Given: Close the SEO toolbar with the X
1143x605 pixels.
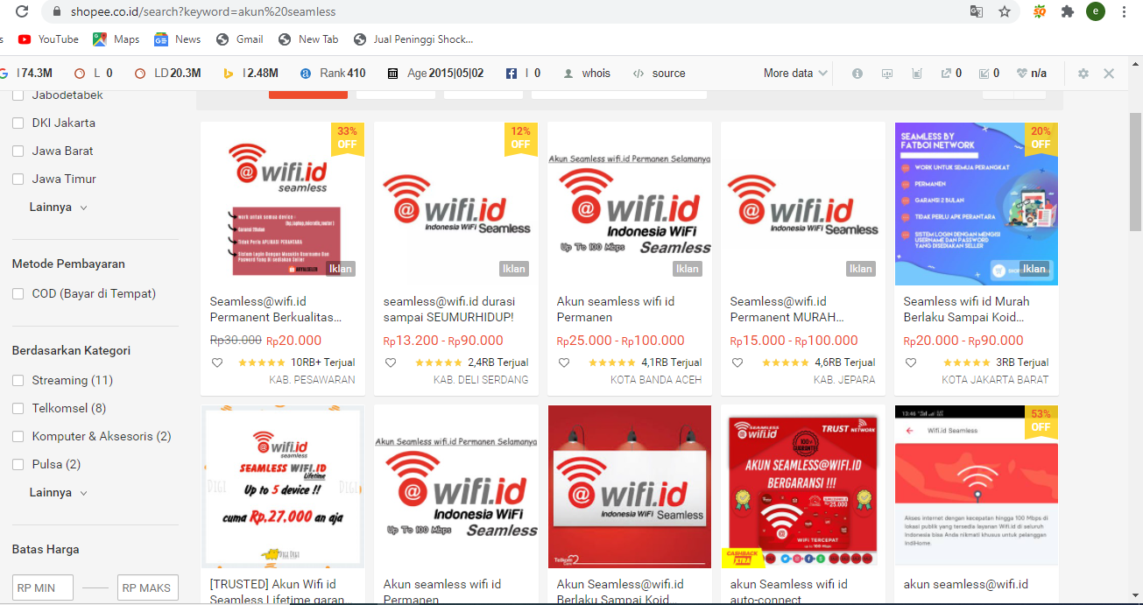Looking at the screenshot, I should pyautogui.click(x=1109, y=74).
